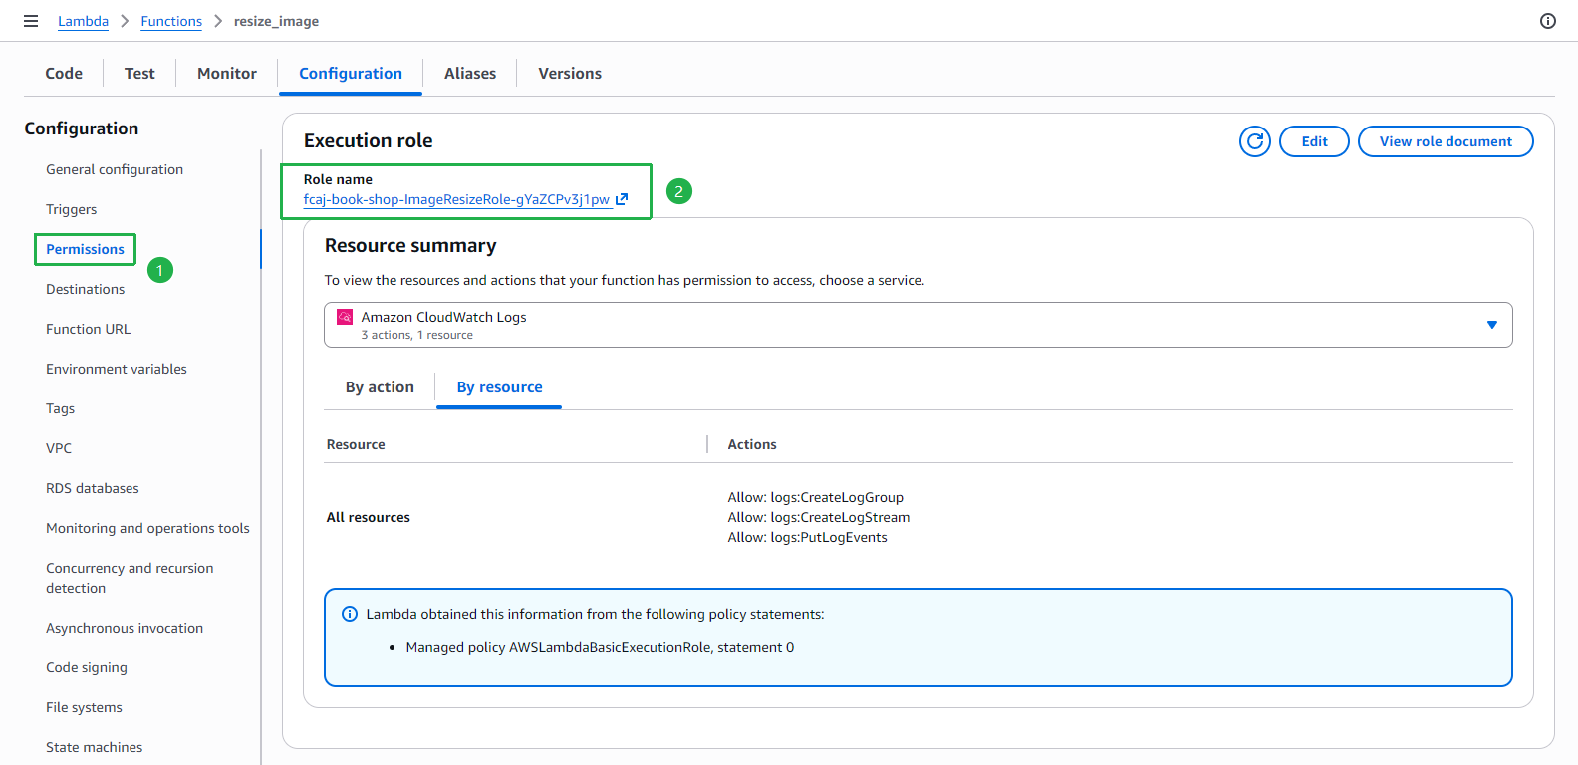Screen dimensions: 1578x765
Task: Click Allow: logs:PutLogEvents text
Action: point(808,537)
